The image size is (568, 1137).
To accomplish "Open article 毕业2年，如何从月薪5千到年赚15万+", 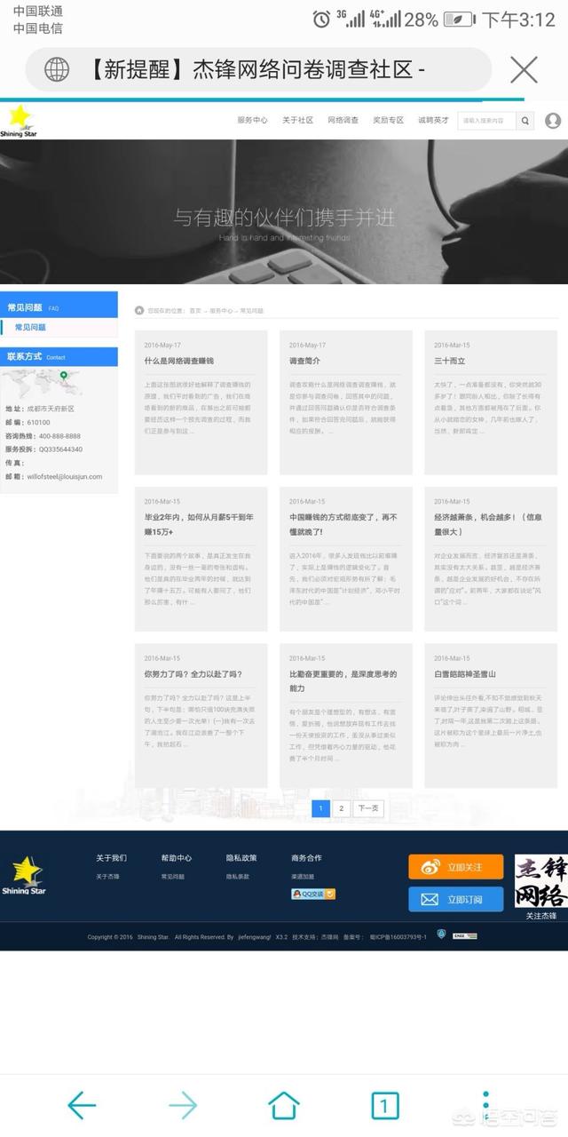I will (x=199, y=524).
